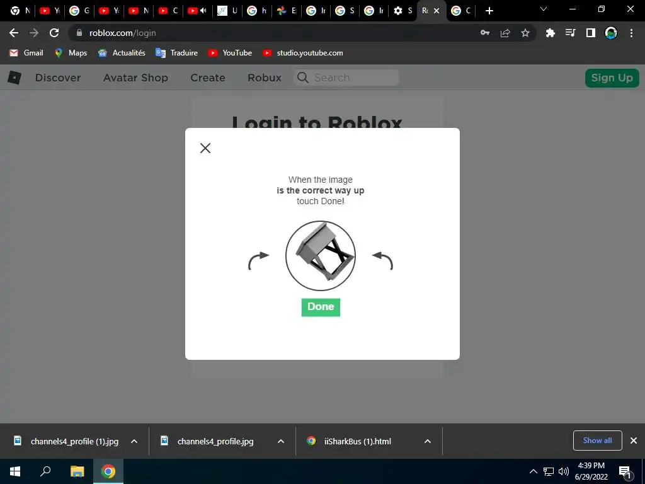Share this page icon
The width and height of the screenshot is (645, 484).
(505, 33)
